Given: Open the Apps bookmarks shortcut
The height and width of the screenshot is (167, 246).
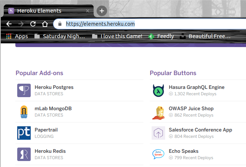Looking at the screenshot, I should [x=17, y=36].
